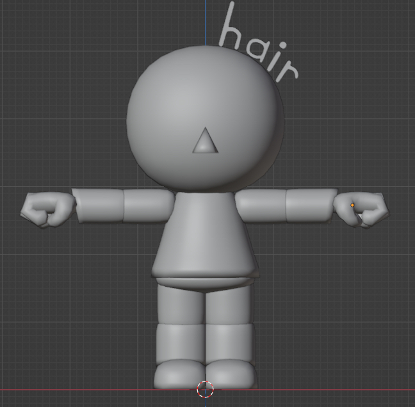415x407 pixels.
Task: Select the inner arm segment on the right
Action: (261, 205)
